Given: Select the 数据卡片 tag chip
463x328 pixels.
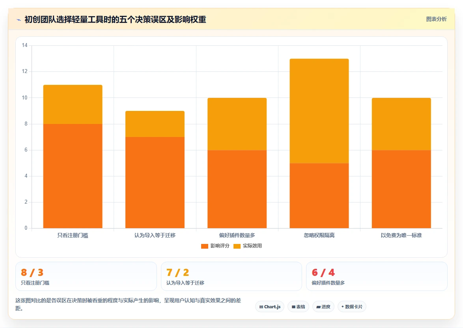Looking at the screenshot, I should coord(352,307).
